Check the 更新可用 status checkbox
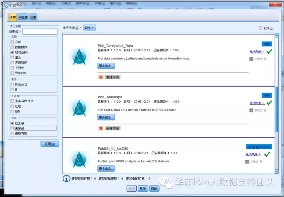The width and height of the screenshot is (284, 197). coord(12,134)
